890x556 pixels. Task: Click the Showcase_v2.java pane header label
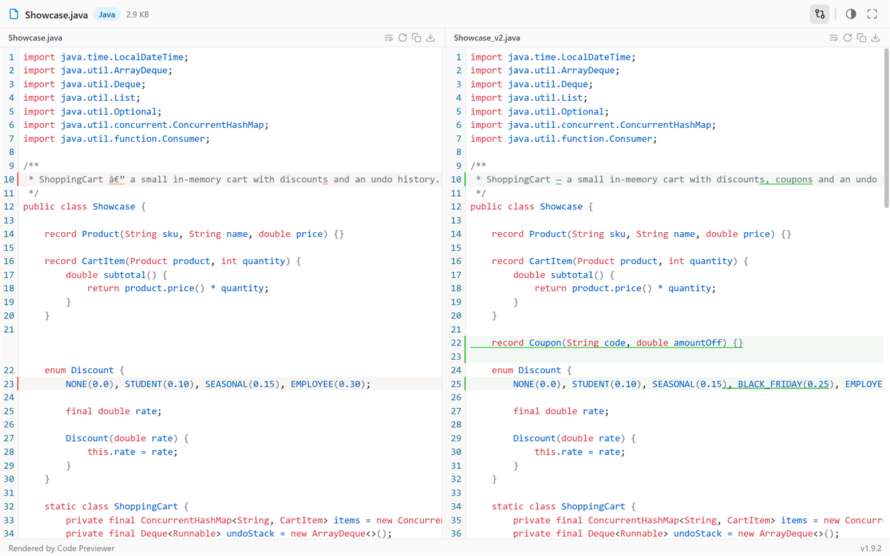coord(487,38)
